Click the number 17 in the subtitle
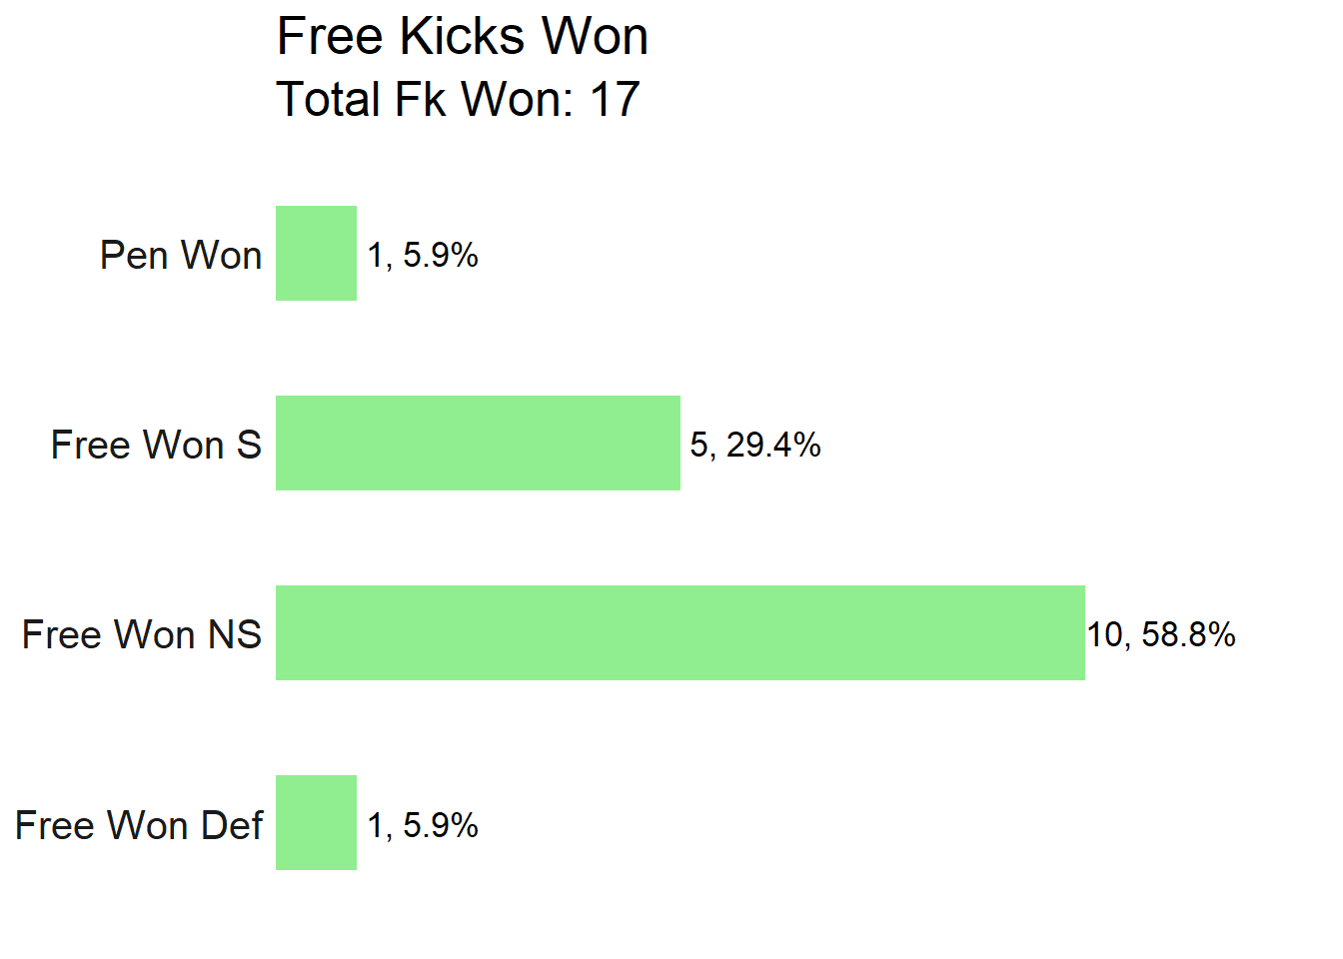The width and height of the screenshot is (1343, 959). (614, 100)
